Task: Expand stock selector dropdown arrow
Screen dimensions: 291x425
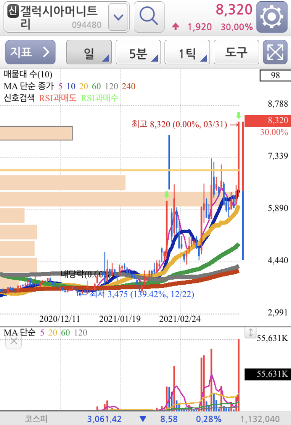Action: [x=118, y=17]
